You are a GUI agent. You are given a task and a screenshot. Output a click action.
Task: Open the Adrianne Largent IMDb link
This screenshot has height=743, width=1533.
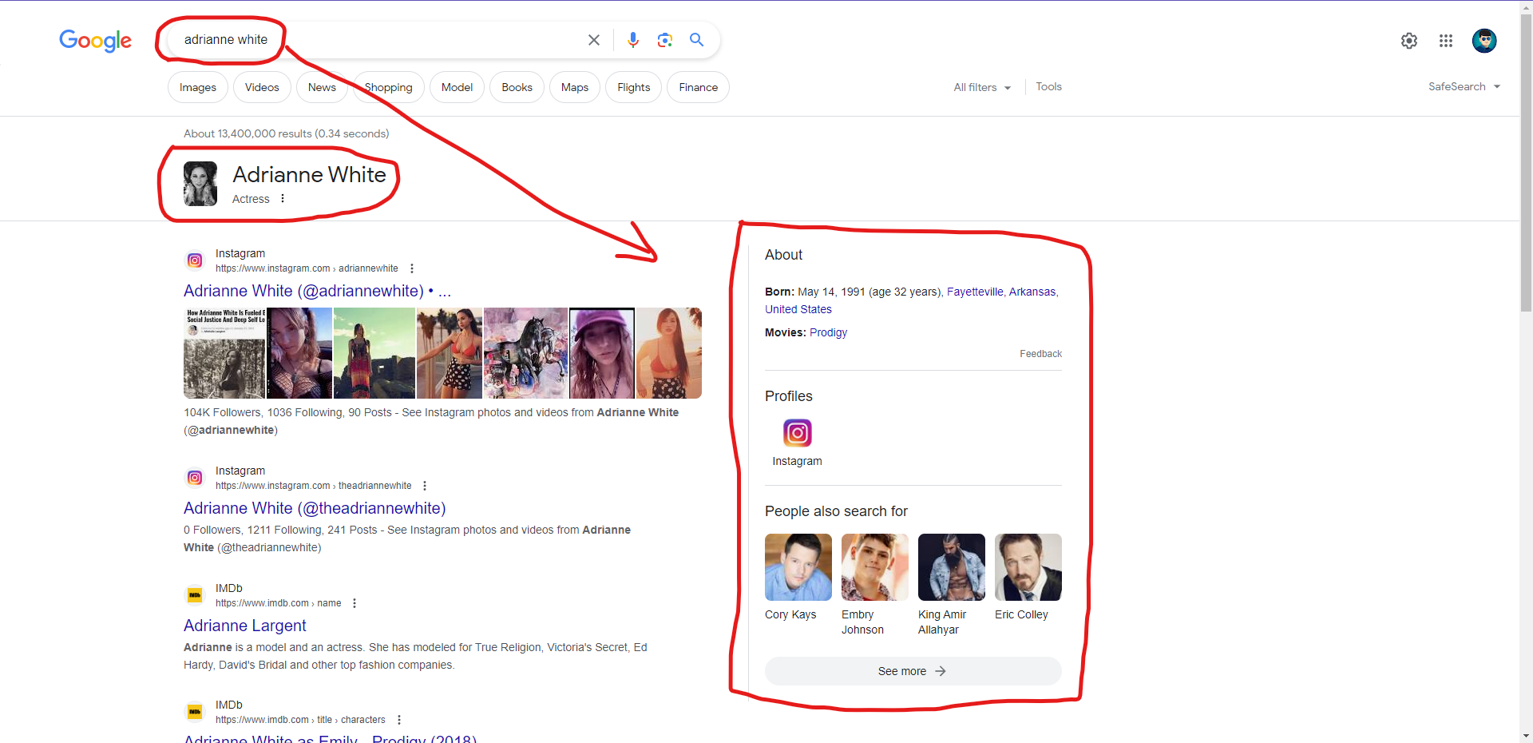(x=245, y=626)
